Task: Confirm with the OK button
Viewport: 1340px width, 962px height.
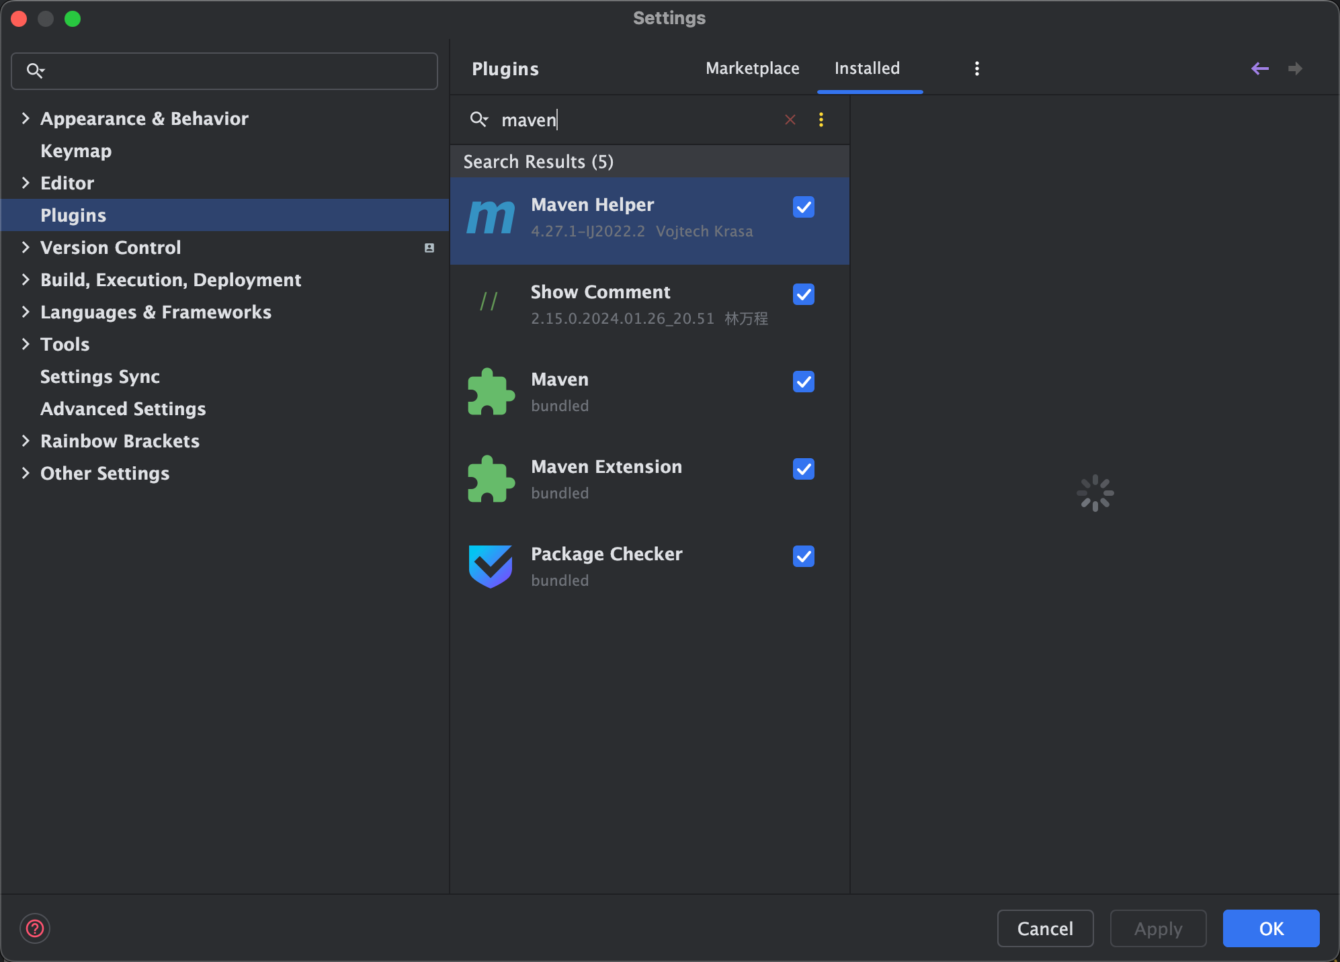Action: coord(1271,928)
